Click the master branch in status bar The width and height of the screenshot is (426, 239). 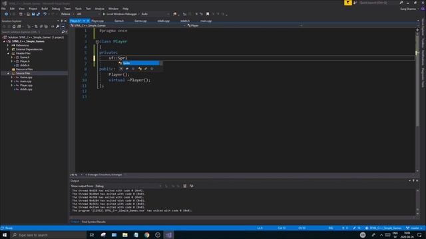point(414,228)
